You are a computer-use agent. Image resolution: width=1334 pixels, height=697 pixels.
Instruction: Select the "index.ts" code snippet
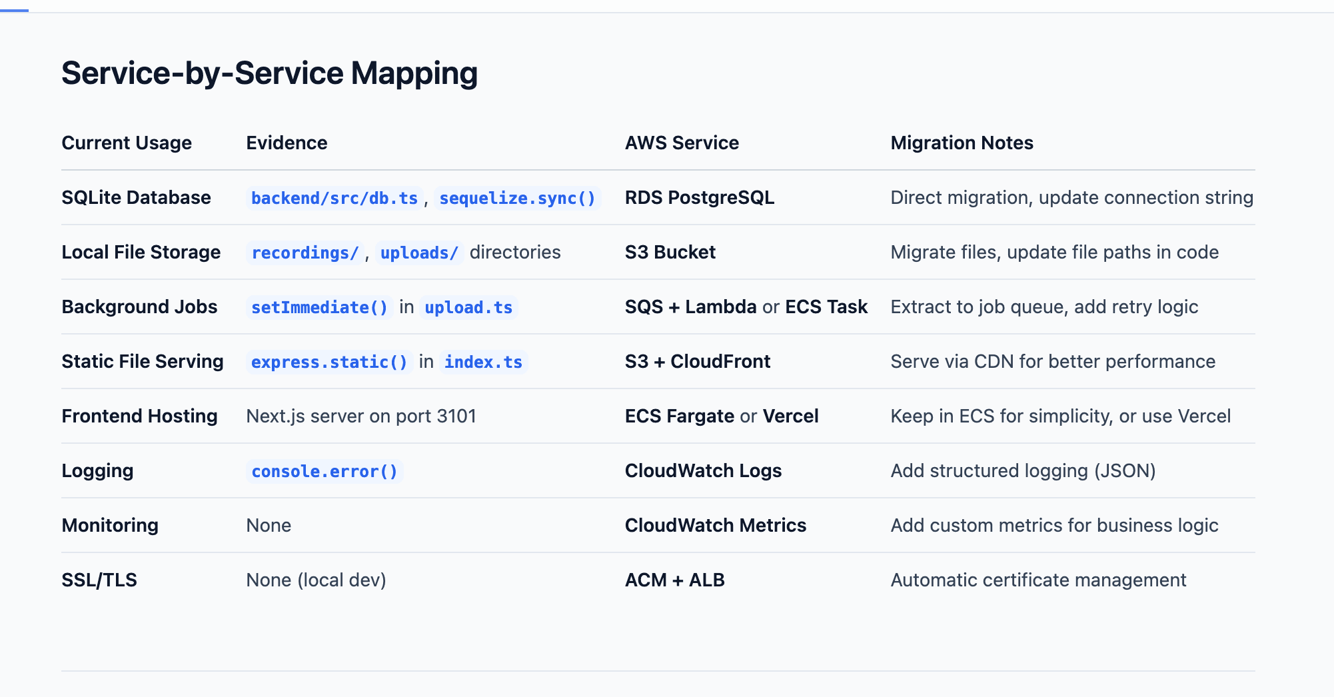coord(484,362)
